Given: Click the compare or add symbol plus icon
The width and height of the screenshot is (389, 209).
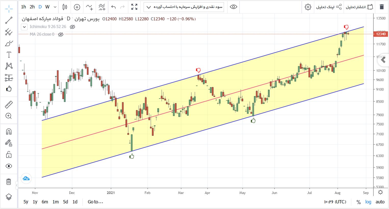Looking at the screenshot, I should point(77,7).
